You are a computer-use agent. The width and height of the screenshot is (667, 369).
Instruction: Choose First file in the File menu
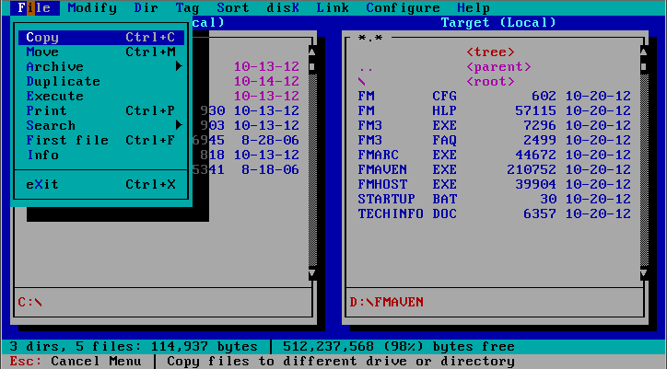(x=101, y=140)
